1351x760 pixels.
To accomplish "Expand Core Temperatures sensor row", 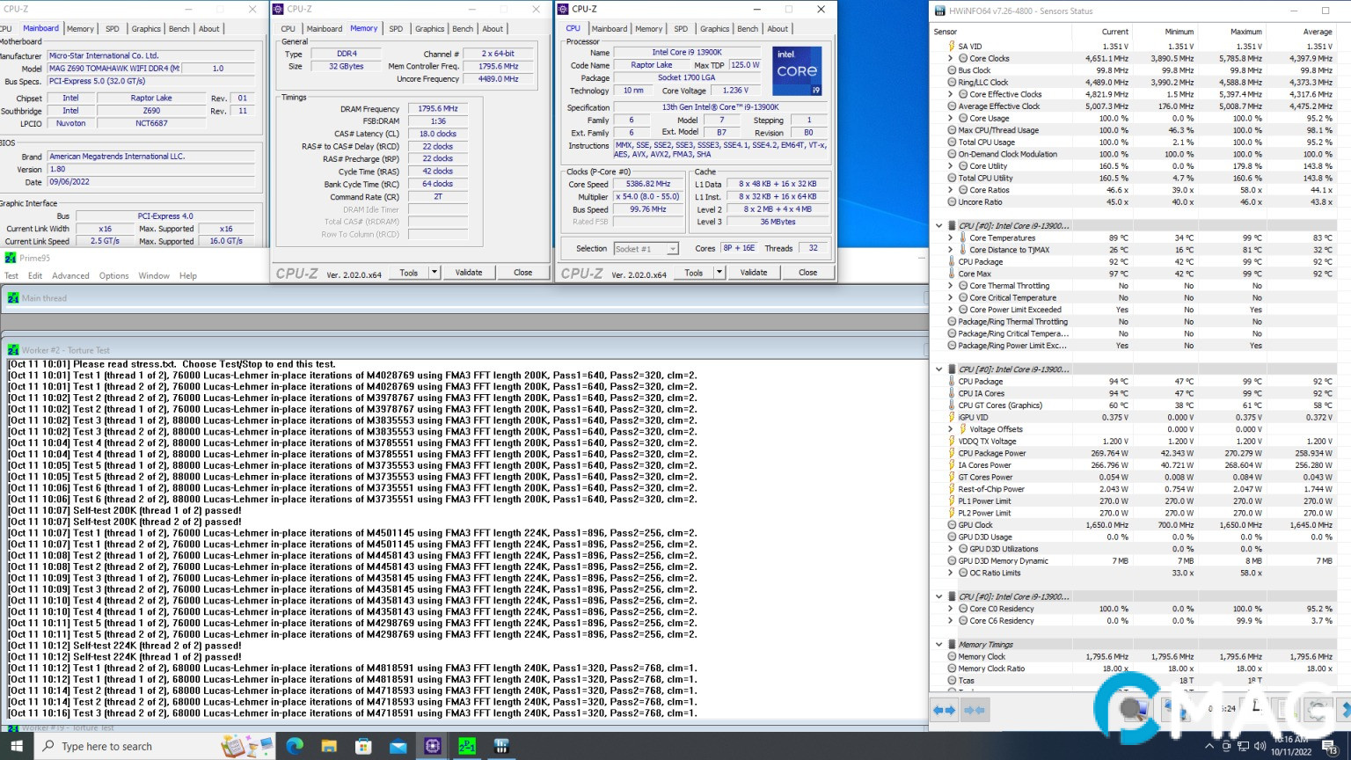I will 950,237.
